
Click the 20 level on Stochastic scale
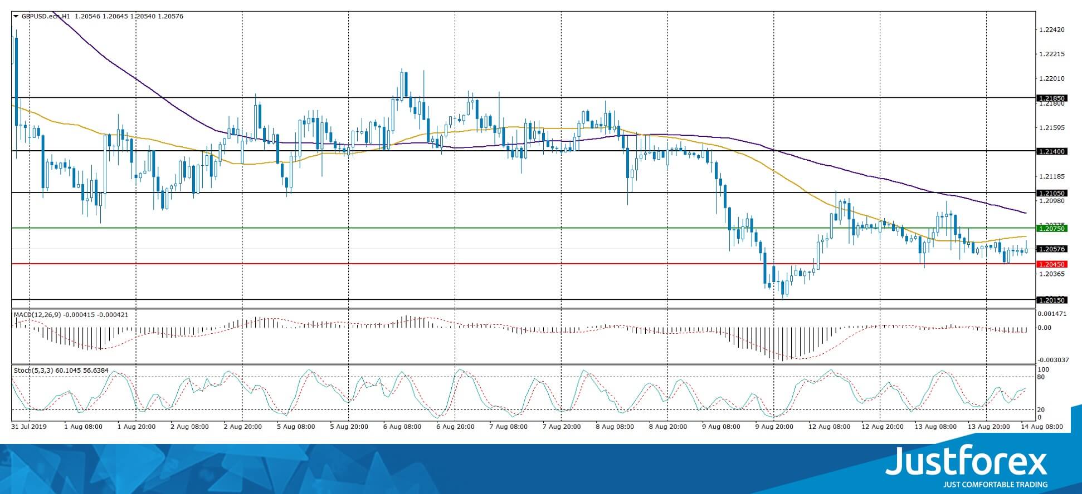tap(1041, 409)
